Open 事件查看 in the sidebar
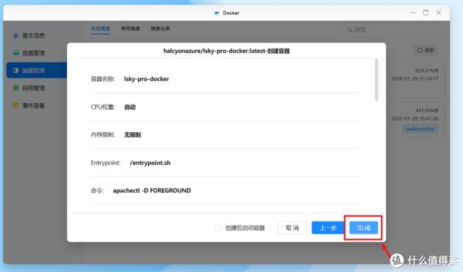The width and height of the screenshot is (463, 272). (x=33, y=105)
